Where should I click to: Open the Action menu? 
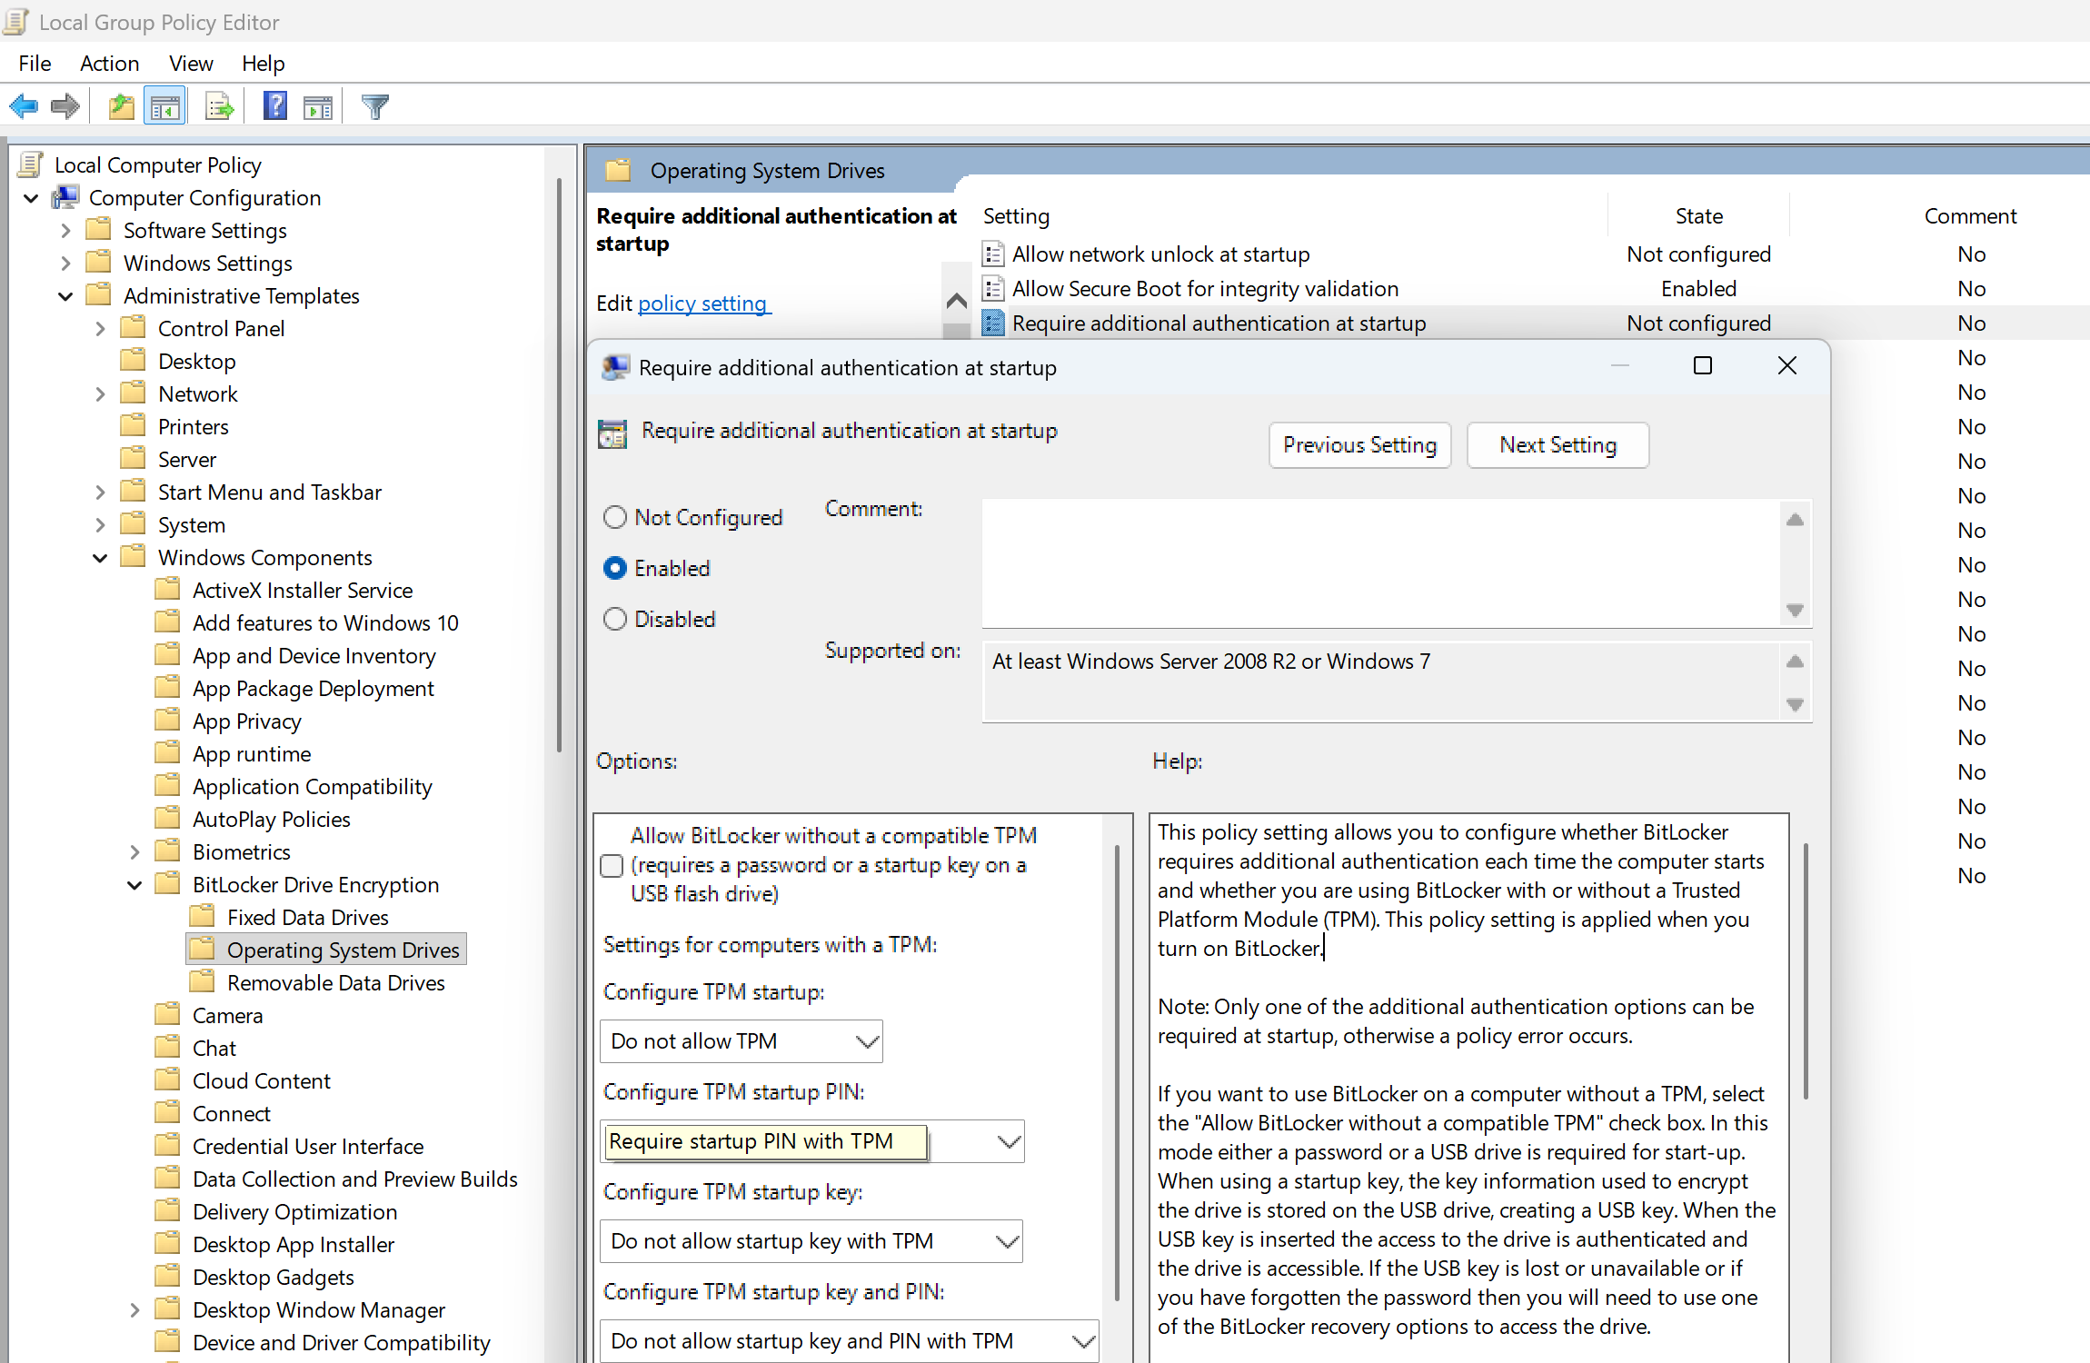[109, 63]
